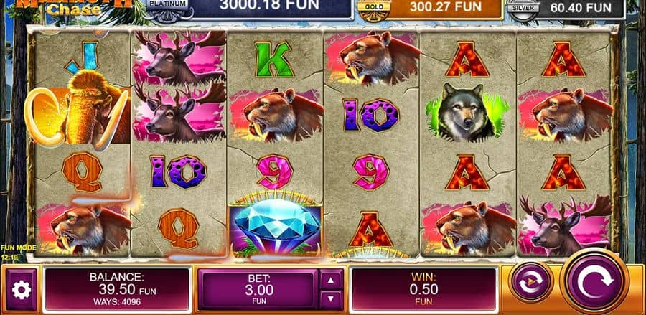Decrease bet with the down arrow
646x315 pixels.
point(331,301)
